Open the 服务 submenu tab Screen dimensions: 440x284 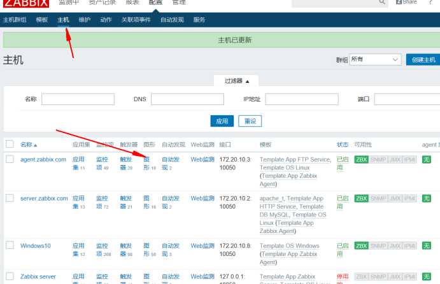[x=199, y=20]
